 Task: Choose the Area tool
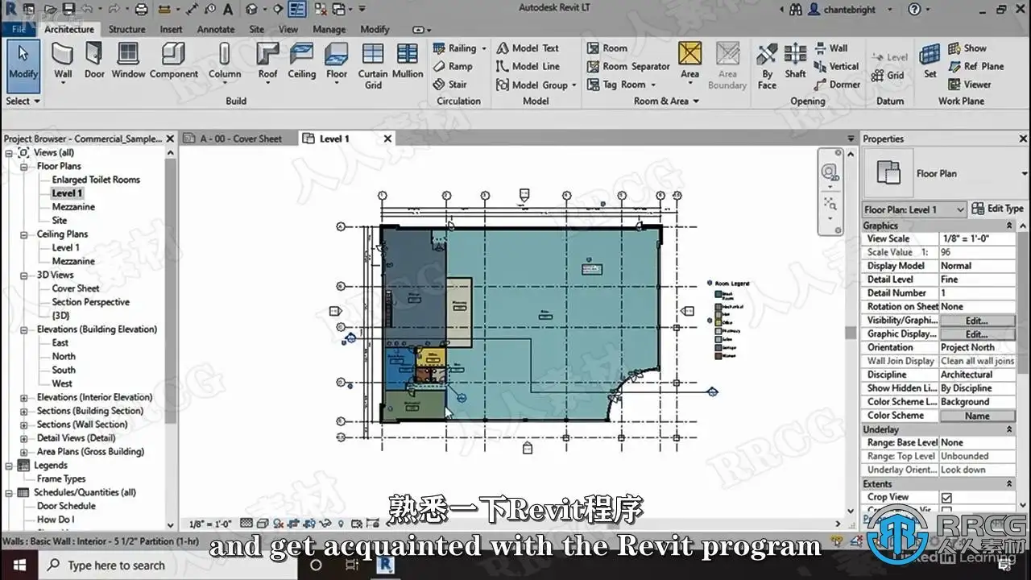(x=689, y=61)
